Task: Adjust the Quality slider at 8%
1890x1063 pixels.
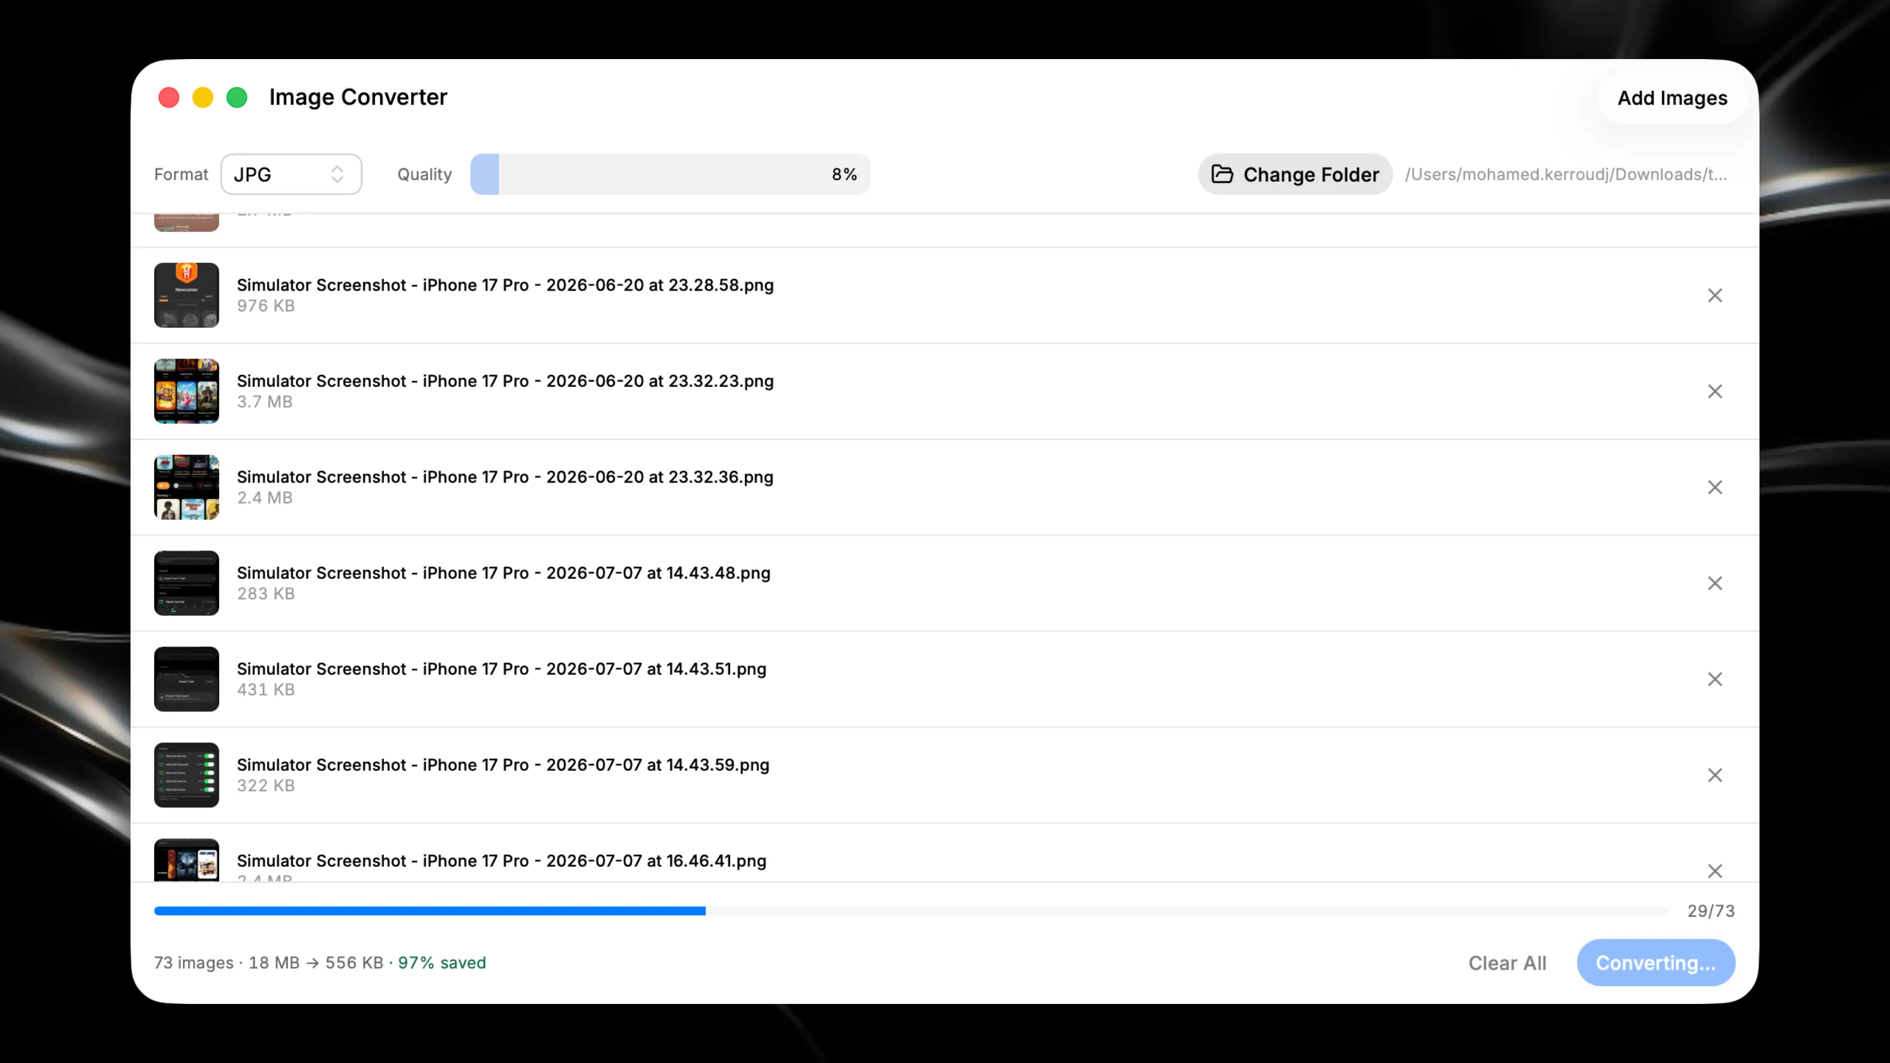Action: [x=670, y=174]
